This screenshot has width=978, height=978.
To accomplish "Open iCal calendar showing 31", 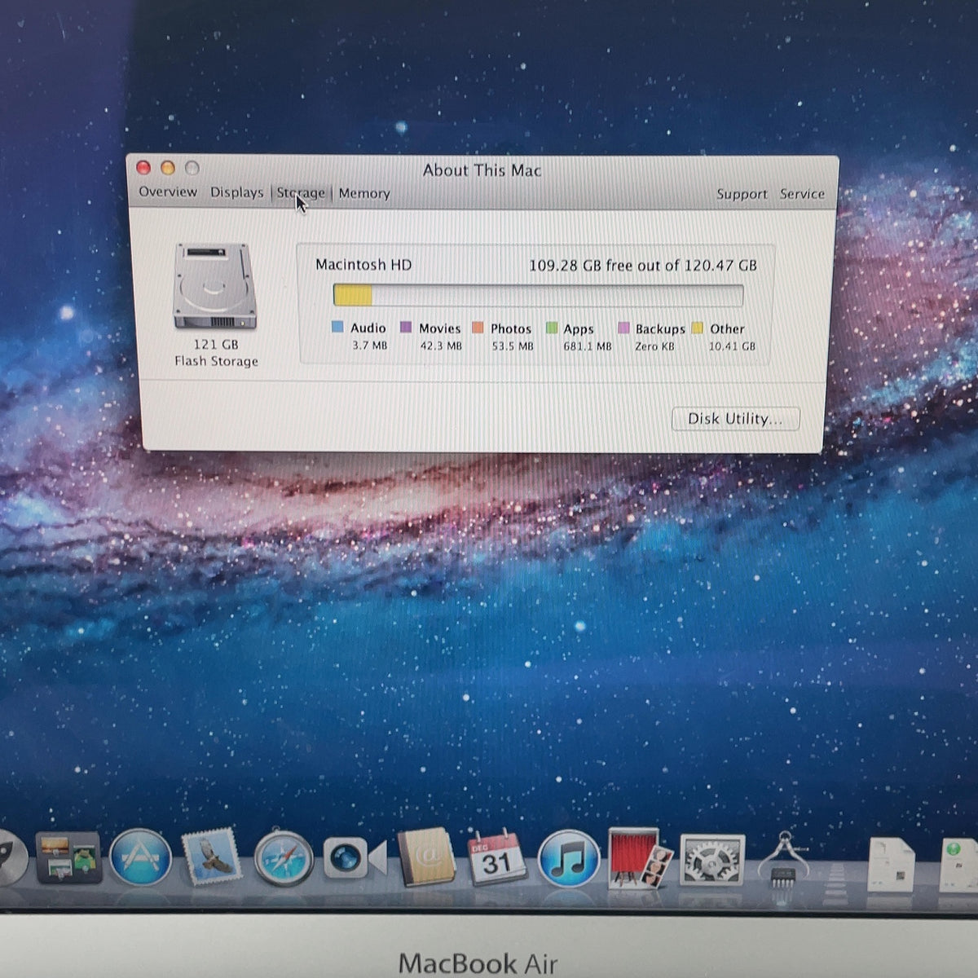I will (497, 857).
